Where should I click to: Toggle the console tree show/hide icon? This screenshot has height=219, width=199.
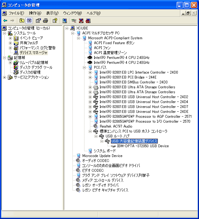click(29, 21)
